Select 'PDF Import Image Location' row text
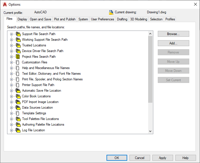The height and width of the screenshot is (163, 200). [40, 102]
